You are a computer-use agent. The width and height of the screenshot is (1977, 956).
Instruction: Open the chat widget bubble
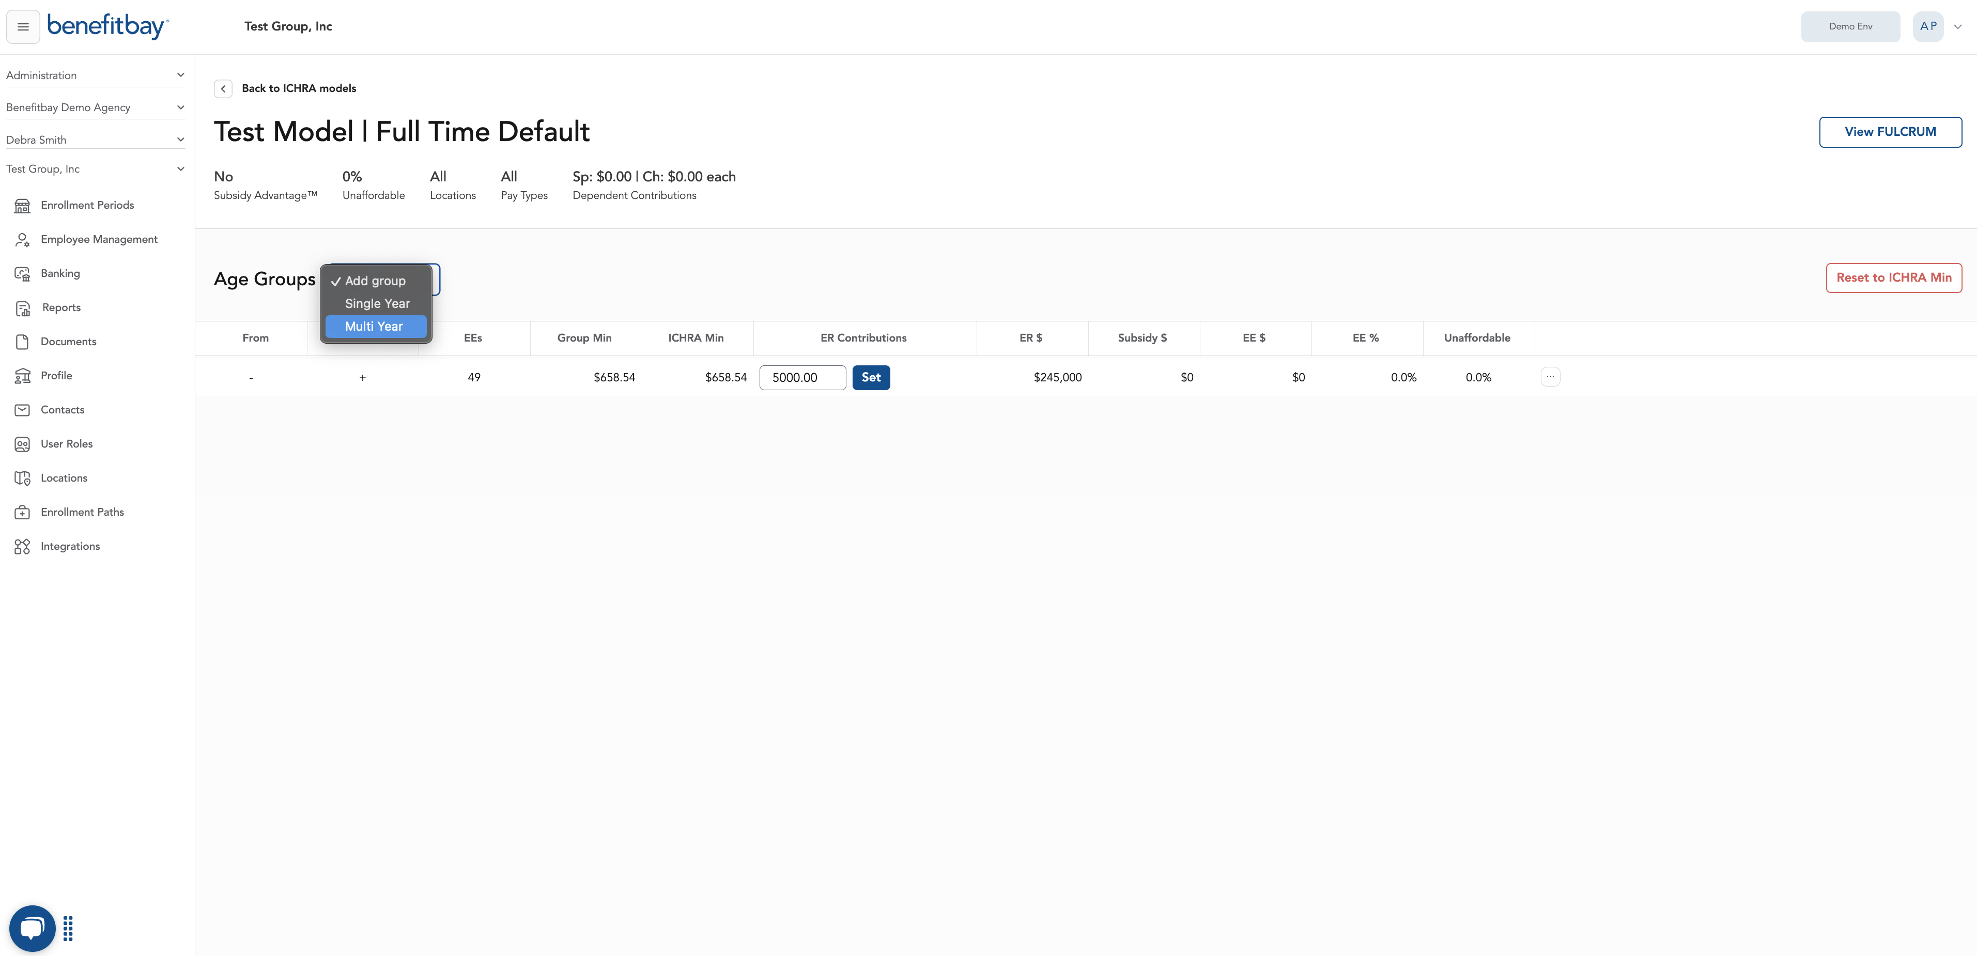click(x=32, y=929)
